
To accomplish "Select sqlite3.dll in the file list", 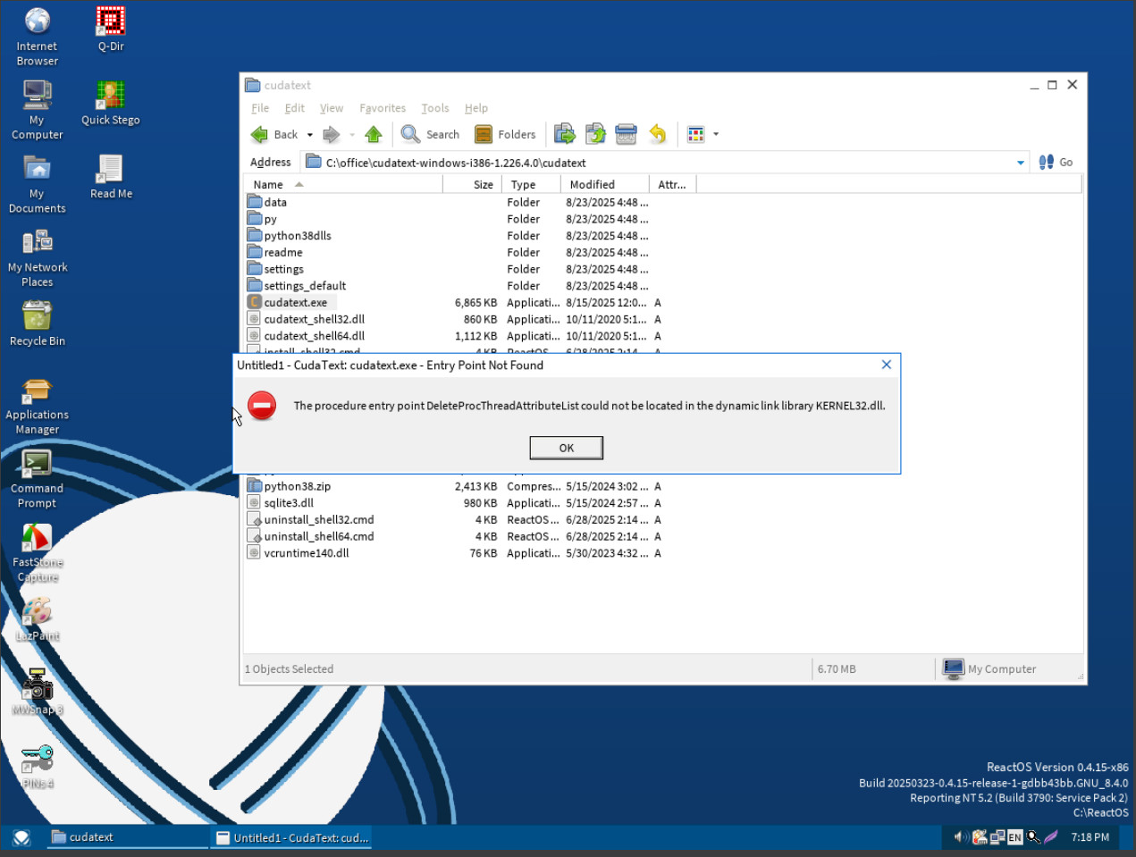I will click(x=281, y=503).
